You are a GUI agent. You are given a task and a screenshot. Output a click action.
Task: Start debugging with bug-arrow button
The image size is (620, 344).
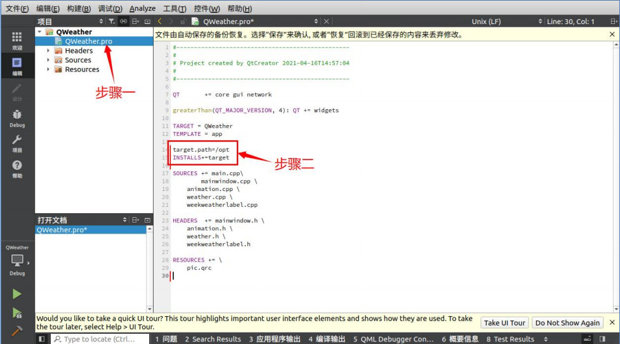[x=16, y=313]
